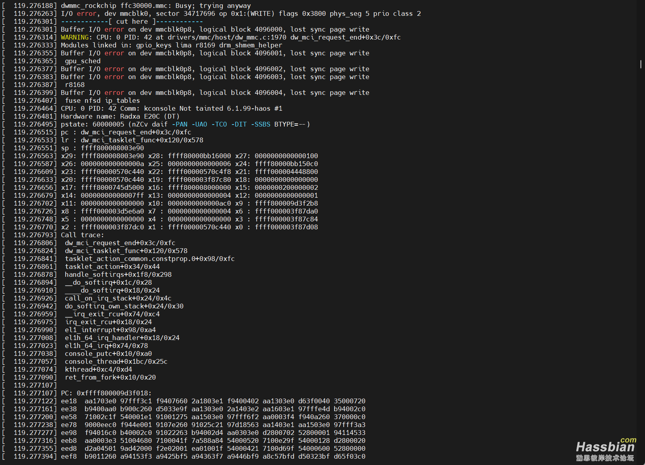Click the 'pstate: 60000005' line
Image resolution: width=645 pixels, height=465 pixels.
point(185,124)
